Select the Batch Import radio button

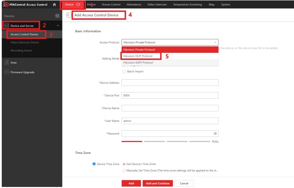(124, 71)
